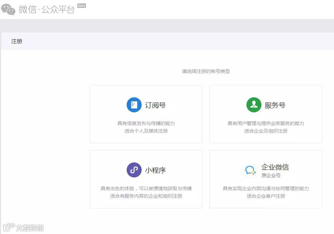Click the text 适合个人及媒体注册
This screenshot has width=334, height=234.
point(146,131)
